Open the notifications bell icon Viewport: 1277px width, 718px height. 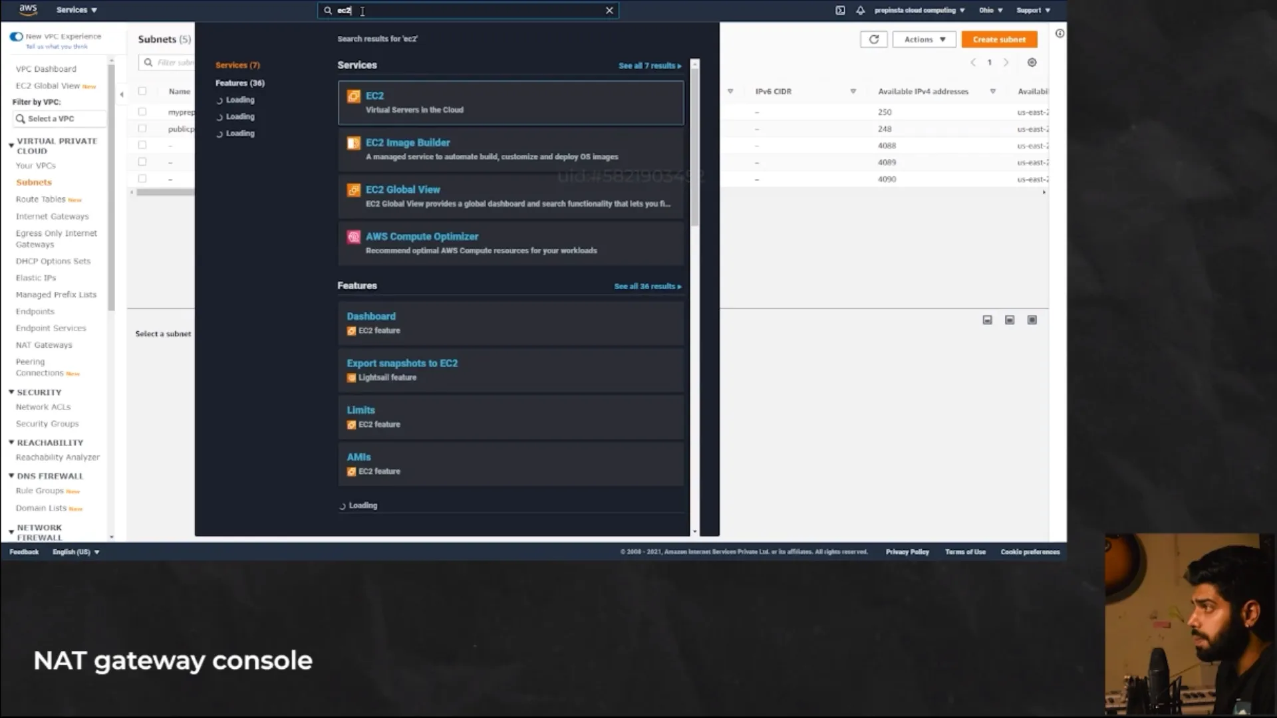pos(860,10)
